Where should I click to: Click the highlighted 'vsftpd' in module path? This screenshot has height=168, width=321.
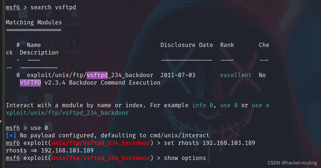point(97,75)
